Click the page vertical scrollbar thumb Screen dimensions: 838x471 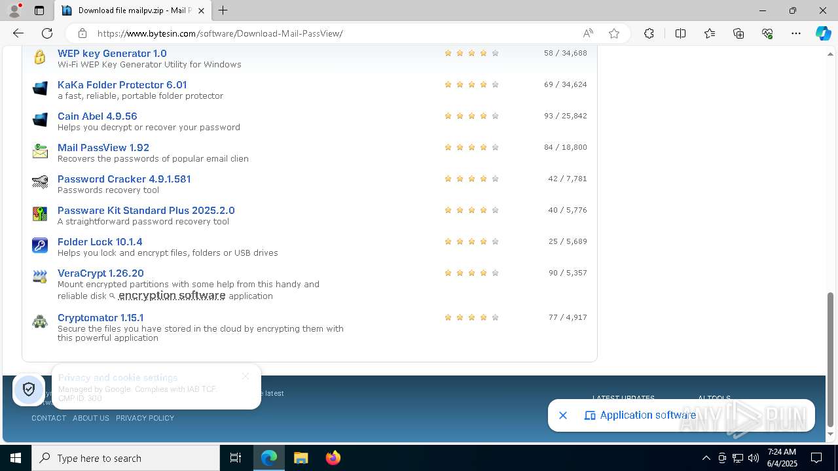(x=831, y=359)
